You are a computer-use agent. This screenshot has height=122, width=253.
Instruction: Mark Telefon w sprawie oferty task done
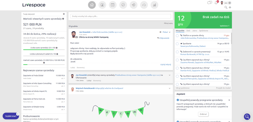click(x=177, y=36)
